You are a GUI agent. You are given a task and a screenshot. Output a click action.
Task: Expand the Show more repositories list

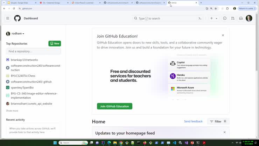click(12, 111)
